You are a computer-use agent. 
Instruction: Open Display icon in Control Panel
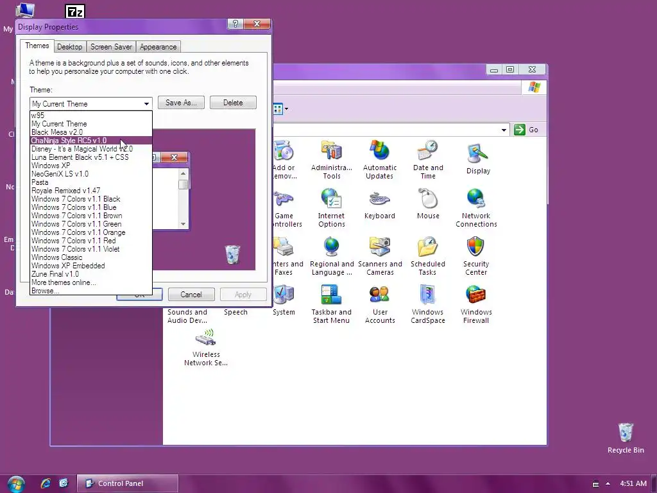coord(478,159)
